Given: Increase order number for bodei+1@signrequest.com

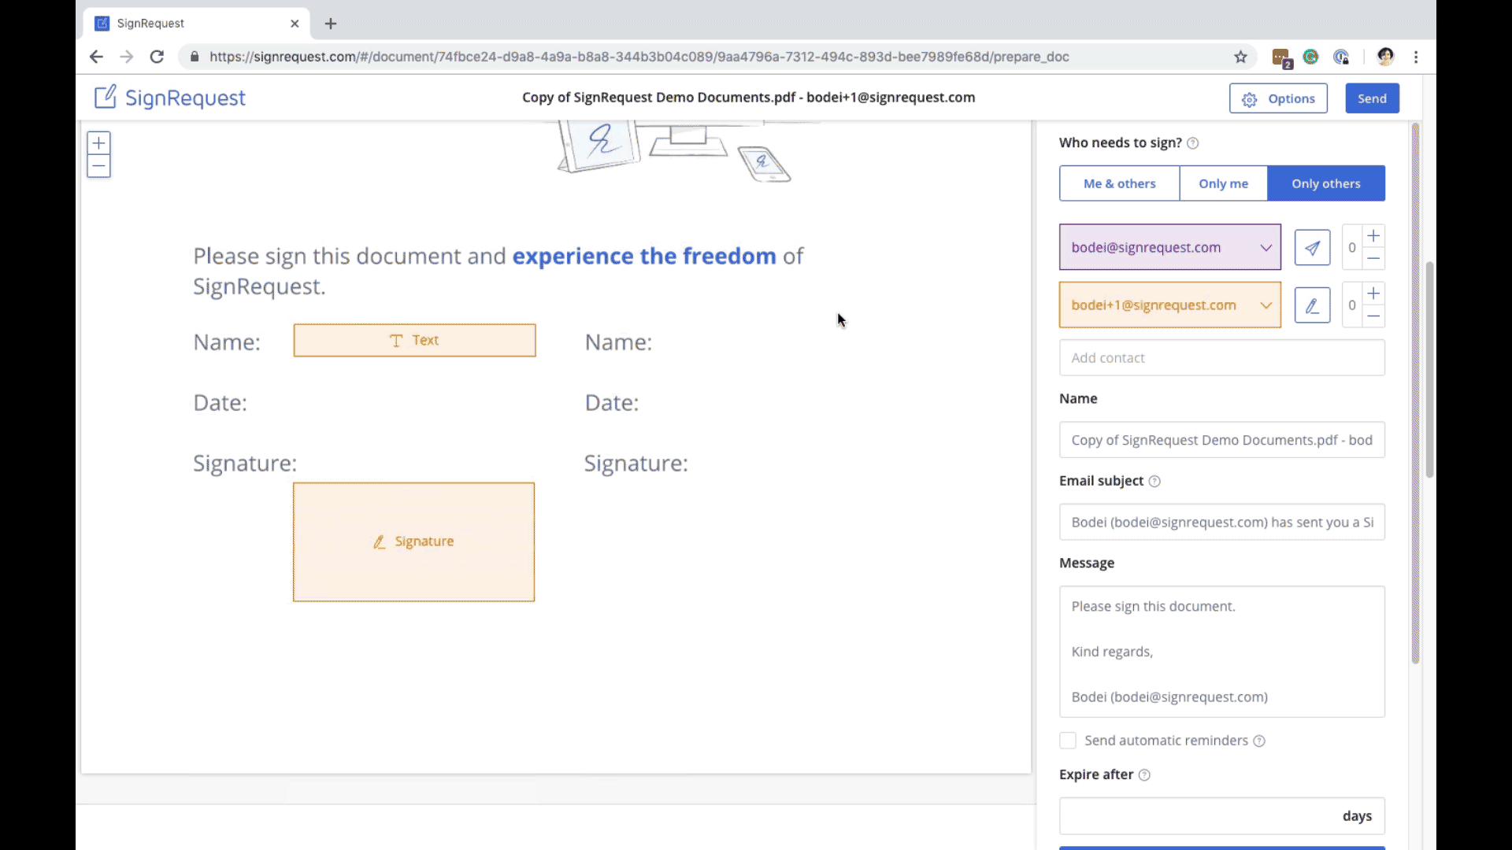Looking at the screenshot, I should coord(1373,294).
